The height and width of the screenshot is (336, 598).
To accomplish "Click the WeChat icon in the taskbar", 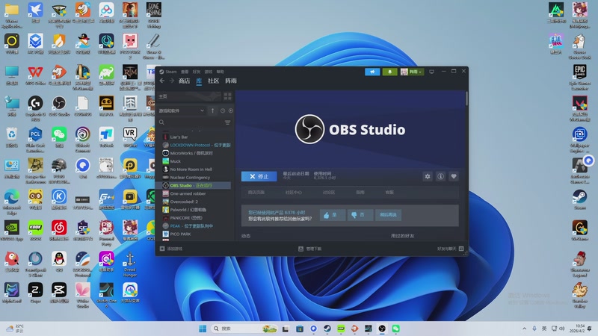I will click(396, 329).
